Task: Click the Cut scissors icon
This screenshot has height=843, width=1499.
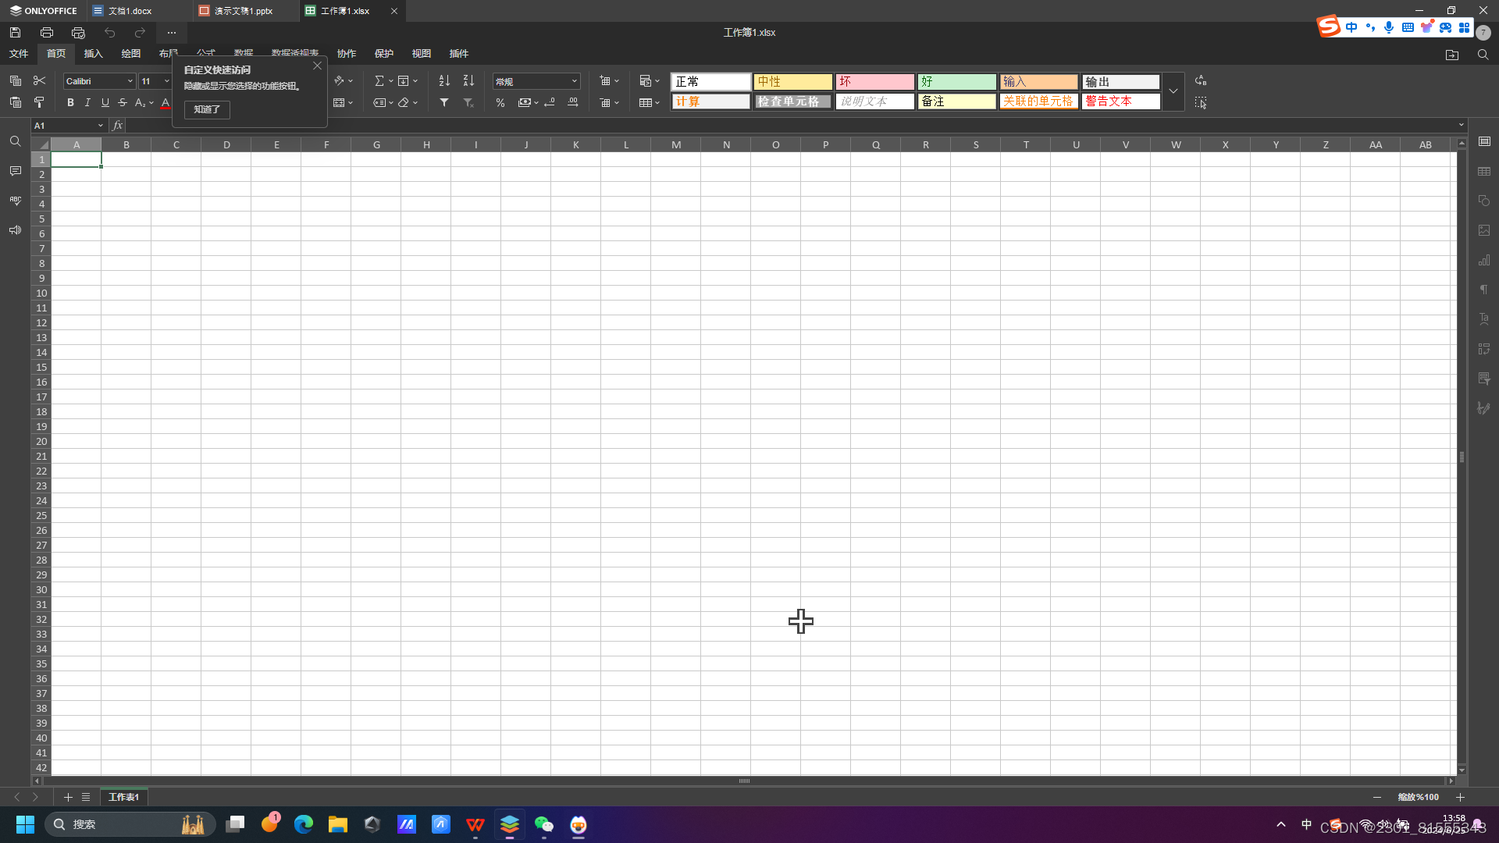Action: coord(39,81)
